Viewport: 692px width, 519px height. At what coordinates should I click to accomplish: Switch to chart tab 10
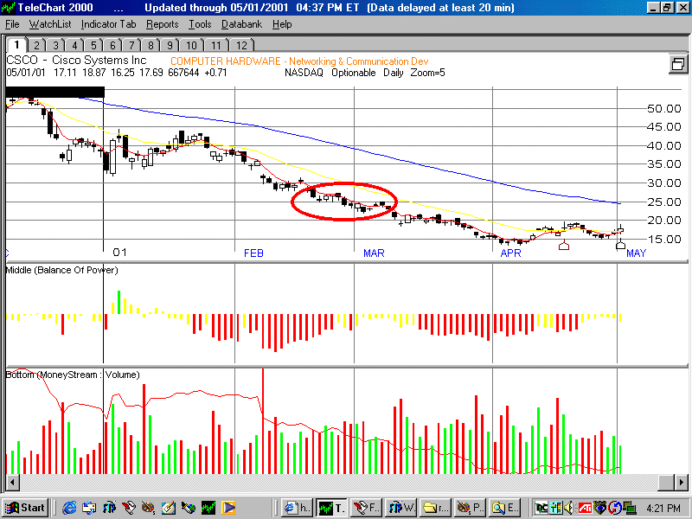click(x=191, y=46)
